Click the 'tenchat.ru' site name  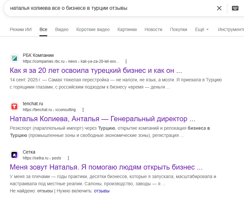tap(33, 104)
